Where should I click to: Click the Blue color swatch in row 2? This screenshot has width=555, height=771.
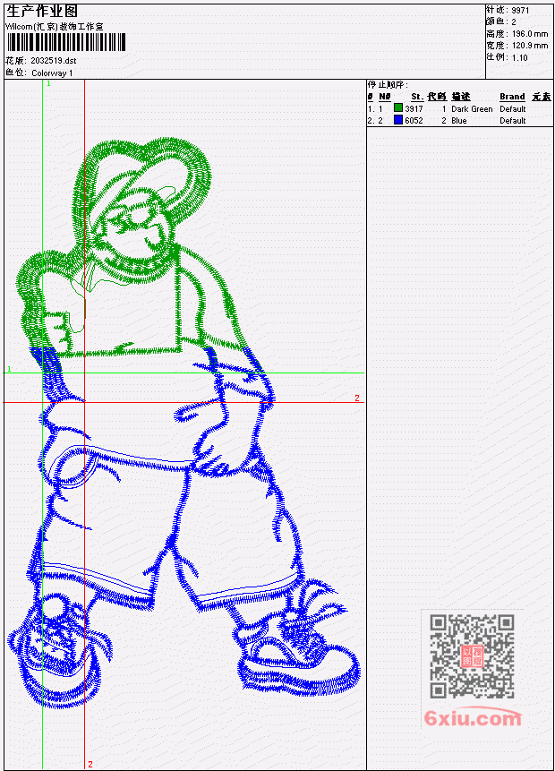coord(398,120)
